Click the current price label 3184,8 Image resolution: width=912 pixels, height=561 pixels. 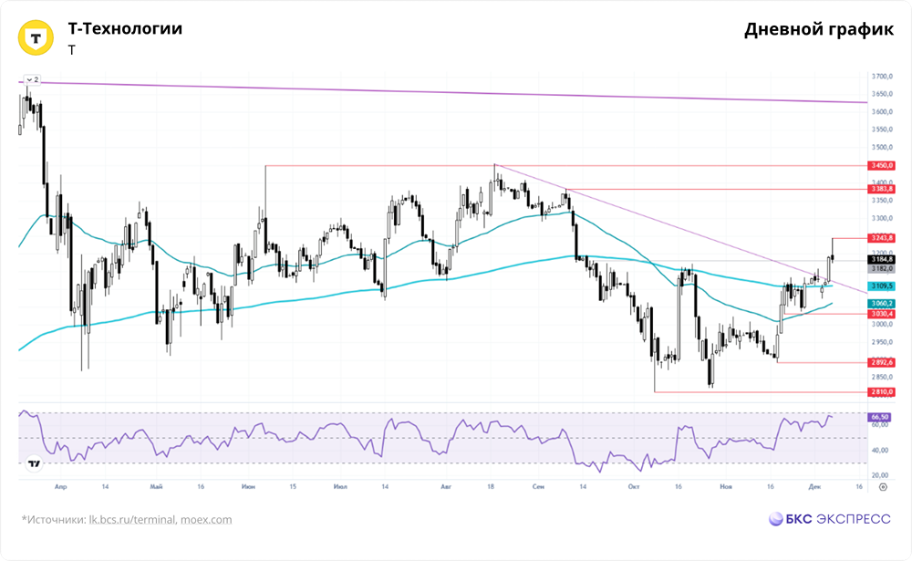[x=880, y=260]
